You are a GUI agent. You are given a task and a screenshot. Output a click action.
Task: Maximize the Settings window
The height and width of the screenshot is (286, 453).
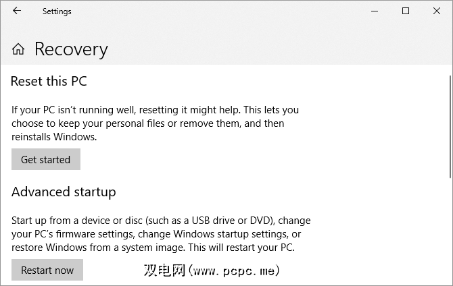406,11
